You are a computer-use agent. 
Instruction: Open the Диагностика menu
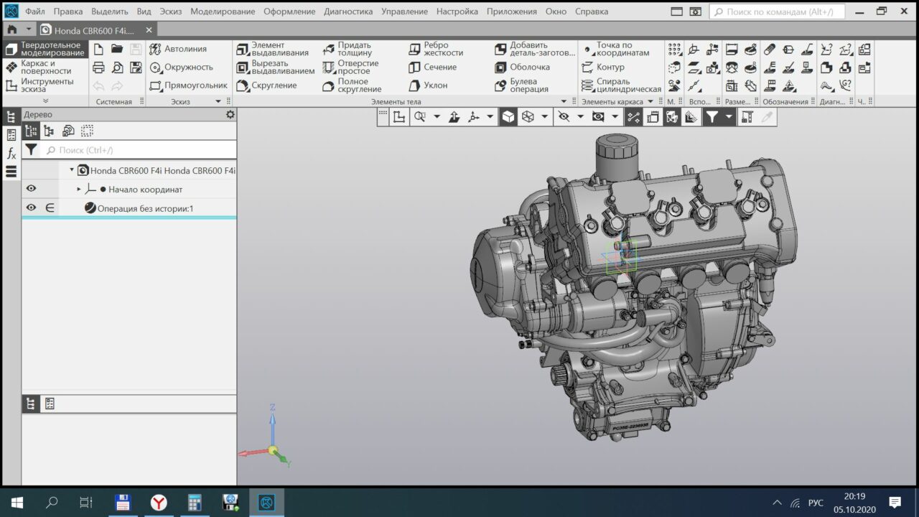click(348, 11)
